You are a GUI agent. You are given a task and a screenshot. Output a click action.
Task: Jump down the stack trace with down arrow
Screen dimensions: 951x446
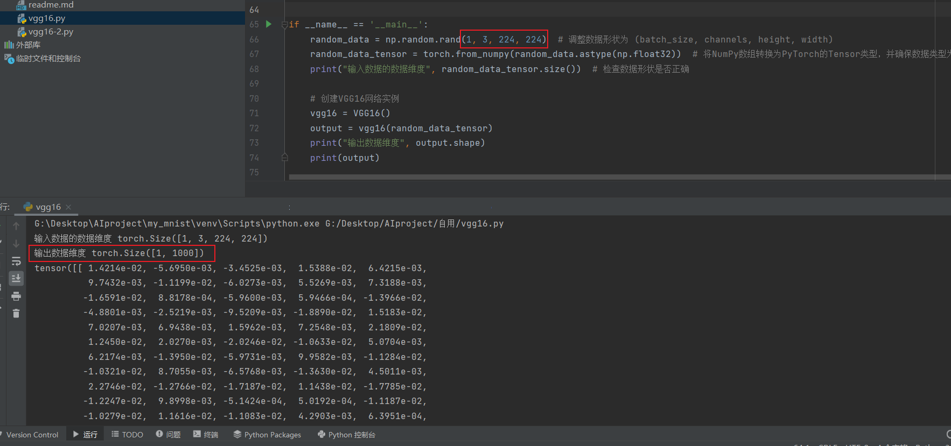tap(16, 243)
